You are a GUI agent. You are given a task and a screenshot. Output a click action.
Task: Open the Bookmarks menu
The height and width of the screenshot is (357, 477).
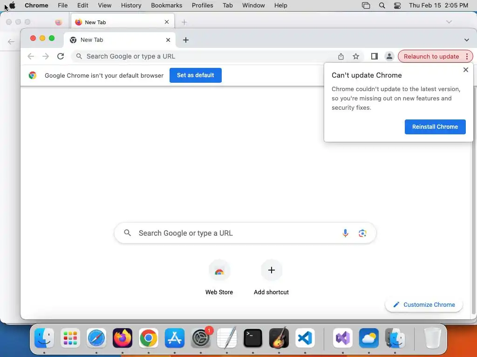[166, 6]
